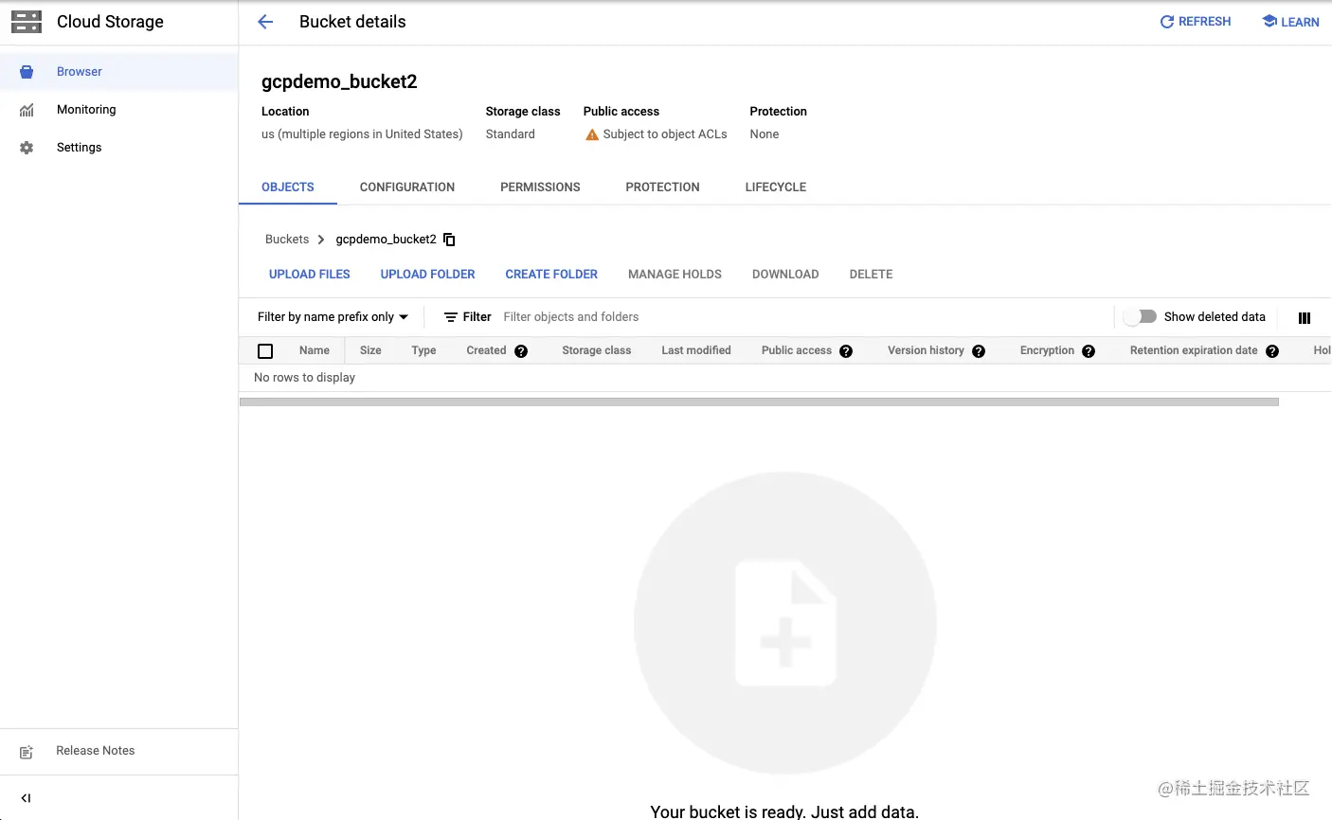The height and width of the screenshot is (820, 1332).
Task: Click help icon next to Encryption column
Action: (1089, 351)
